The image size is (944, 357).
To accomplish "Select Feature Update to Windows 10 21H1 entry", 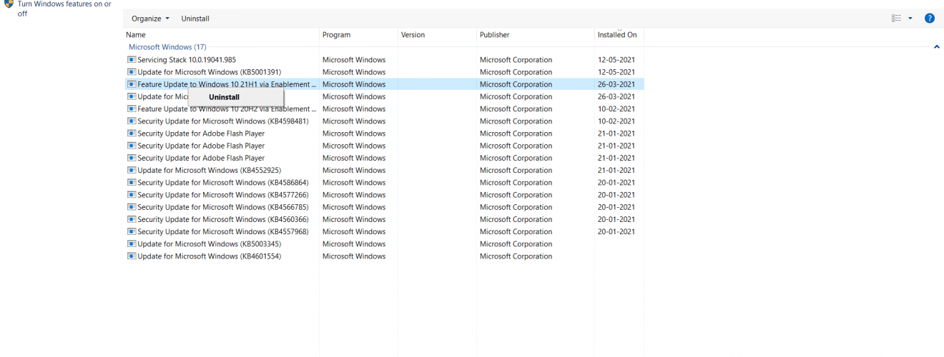I will click(226, 84).
